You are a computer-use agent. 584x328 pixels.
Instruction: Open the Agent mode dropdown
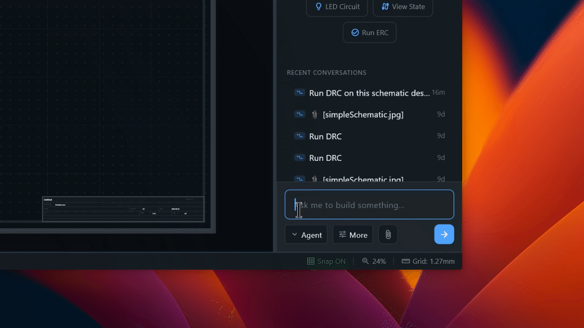pos(306,235)
